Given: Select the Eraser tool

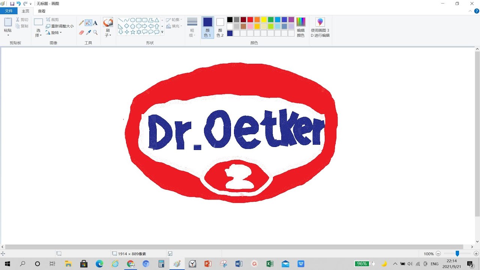Looking at the screenshot, I should point(81,33).
